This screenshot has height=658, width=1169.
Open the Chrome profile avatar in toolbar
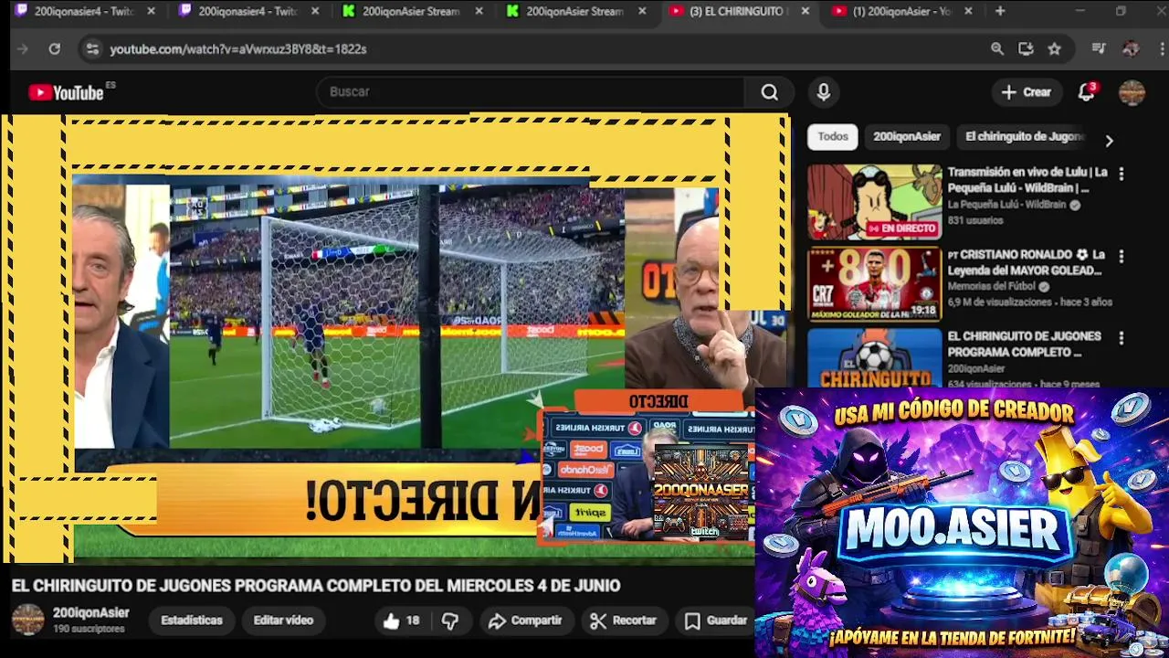pyautogui.click(x=1131, y=49)
